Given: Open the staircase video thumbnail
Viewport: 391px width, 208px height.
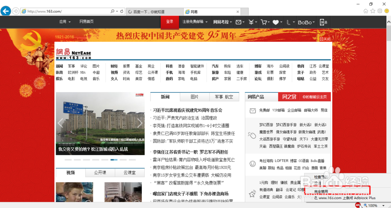Looking at the screenshot, I should point(123,192).
